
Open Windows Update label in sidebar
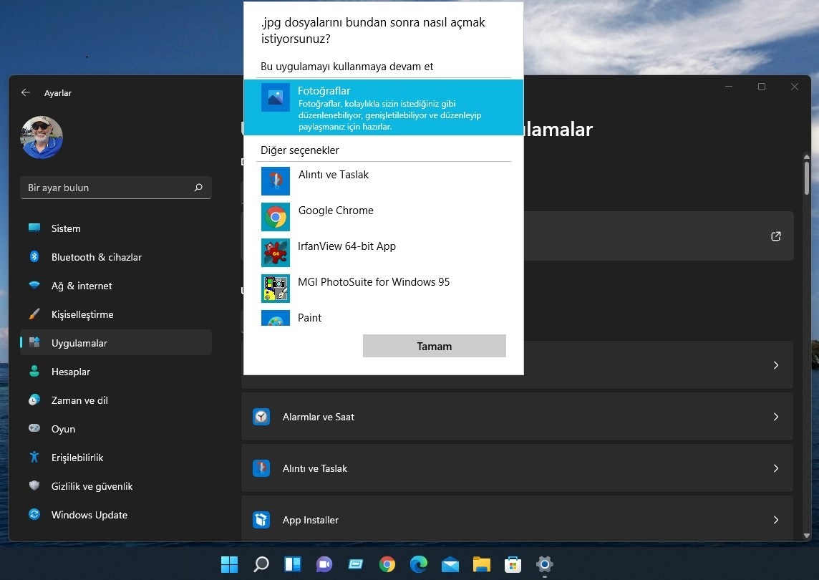coord(89,515)
